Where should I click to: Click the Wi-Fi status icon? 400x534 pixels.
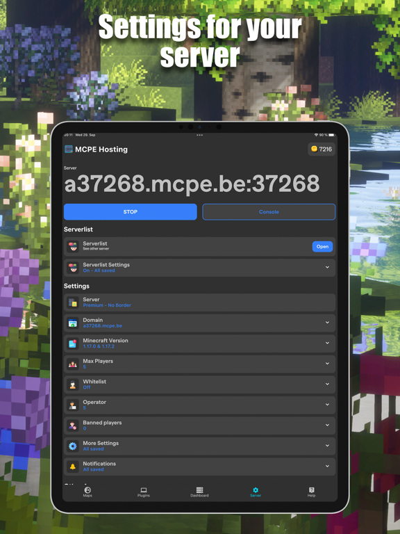pos(316,135)
